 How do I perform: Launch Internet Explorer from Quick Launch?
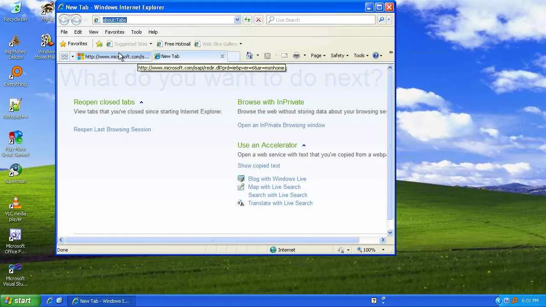(50, 301)
